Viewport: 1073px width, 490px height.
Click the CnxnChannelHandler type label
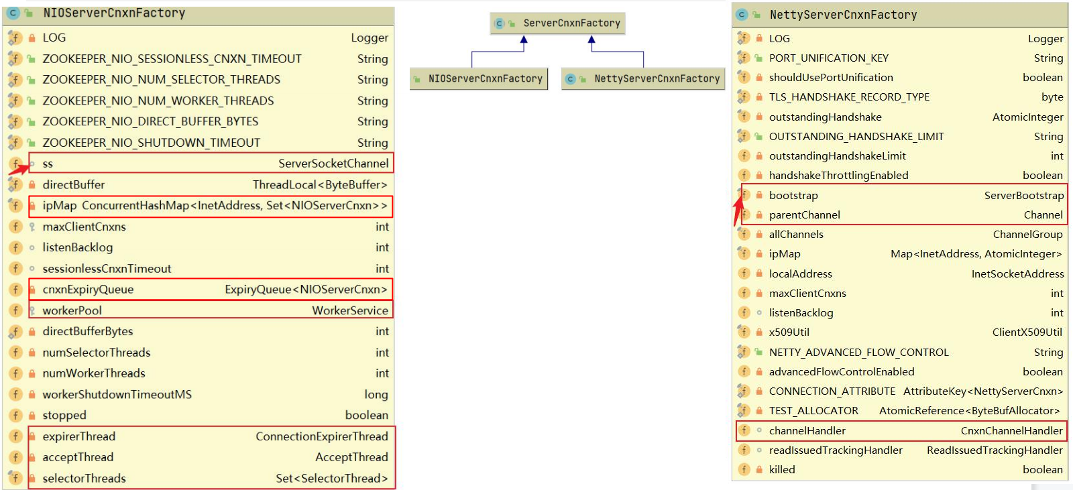(x=1011, y=430)
